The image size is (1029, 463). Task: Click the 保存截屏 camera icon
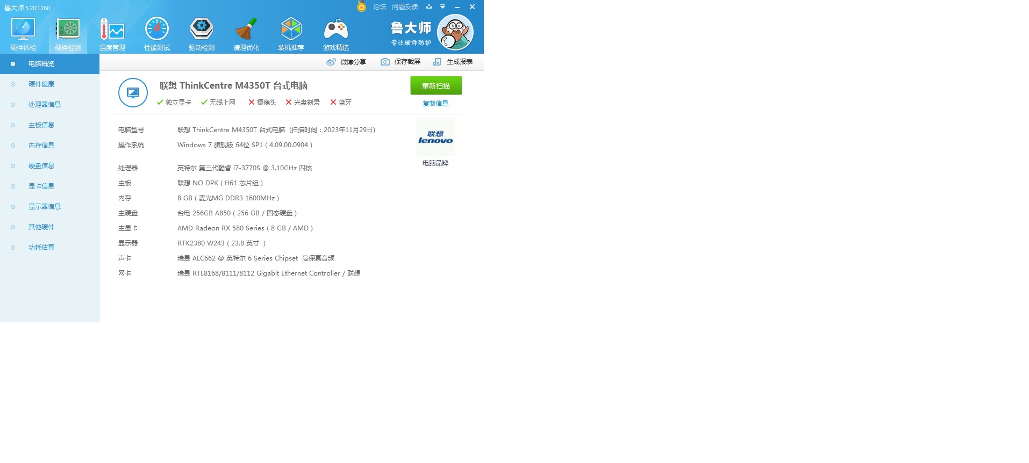pos(385,62)
